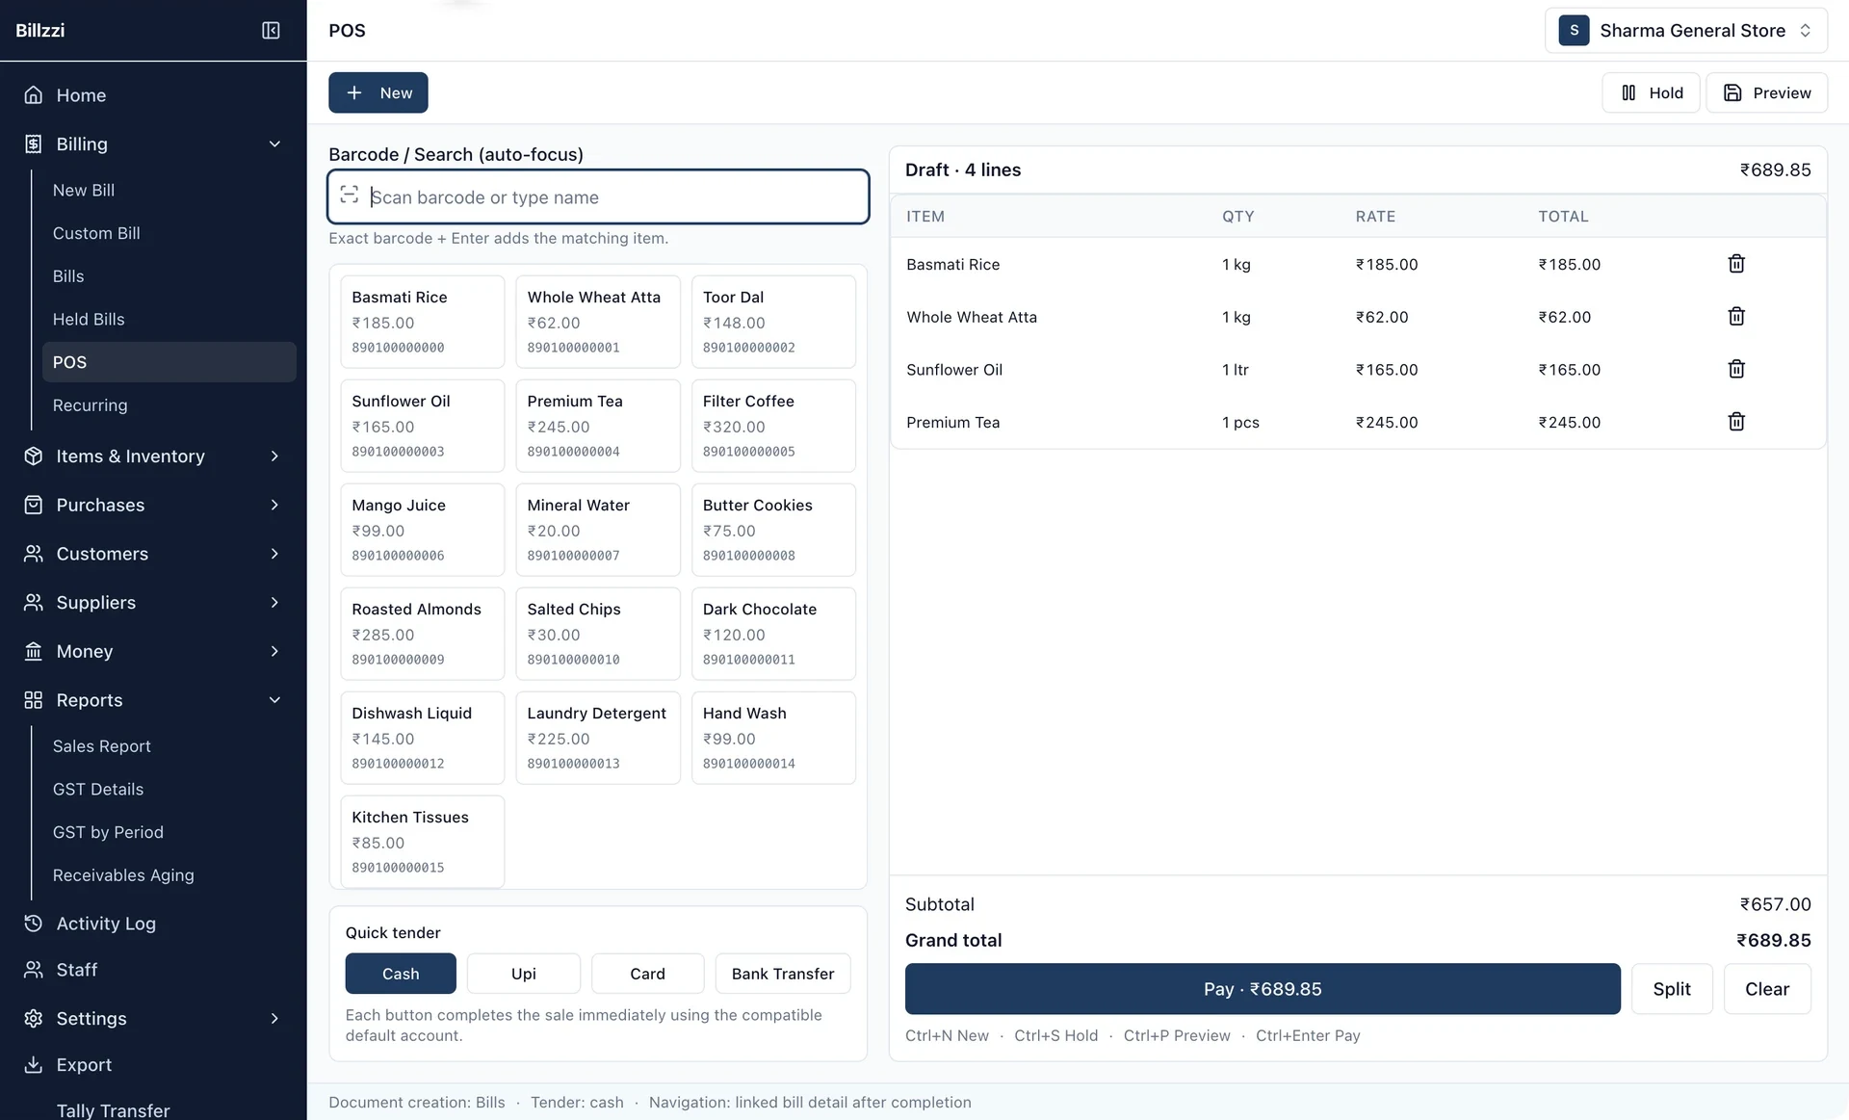The height and width of the screenshot is (1120, 1849).
Task: Pay ₹689.85 now
Action: click(1263, 989)
